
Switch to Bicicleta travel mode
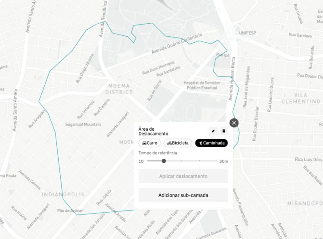(178, 143)
